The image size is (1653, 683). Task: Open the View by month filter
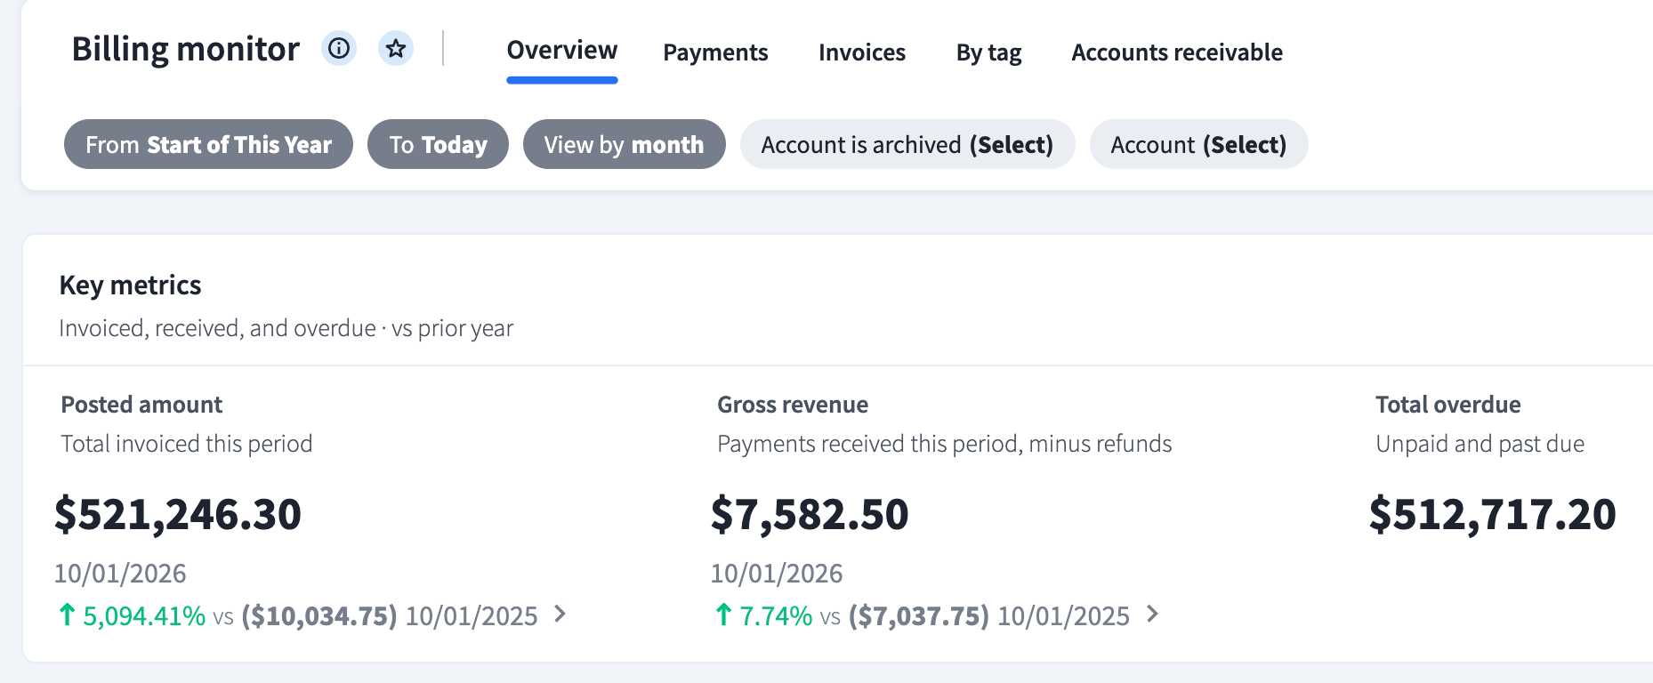[624, 144]
